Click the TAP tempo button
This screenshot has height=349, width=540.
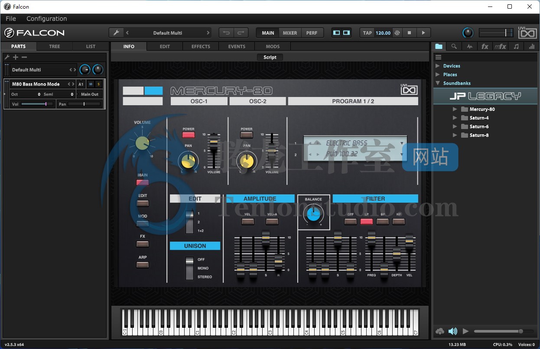(x=368, y=33)
